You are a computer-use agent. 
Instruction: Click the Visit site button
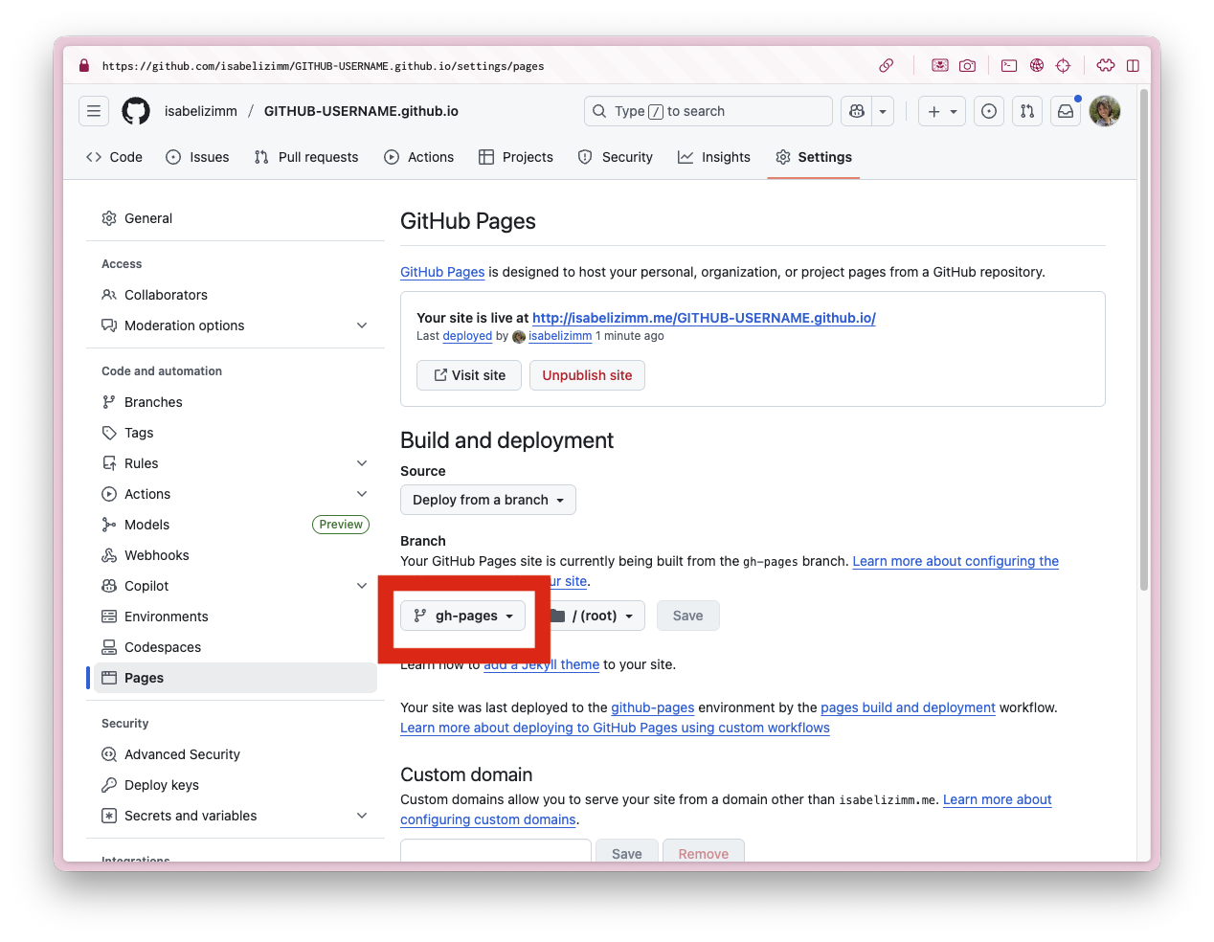[x=469, y=375]
